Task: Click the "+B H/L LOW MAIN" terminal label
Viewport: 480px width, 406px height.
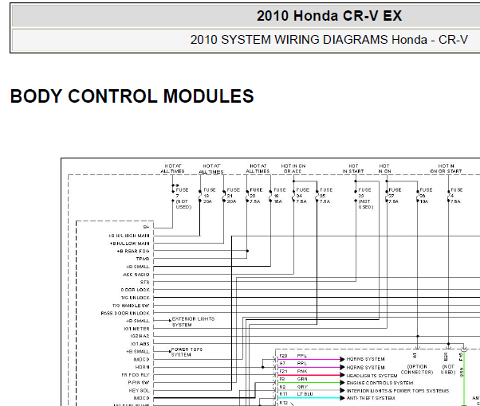Action: point(130,244)
